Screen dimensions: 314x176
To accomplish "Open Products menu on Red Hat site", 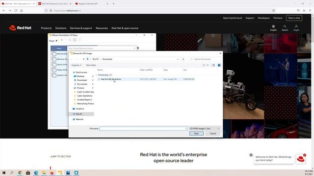I will coord(46,28).
